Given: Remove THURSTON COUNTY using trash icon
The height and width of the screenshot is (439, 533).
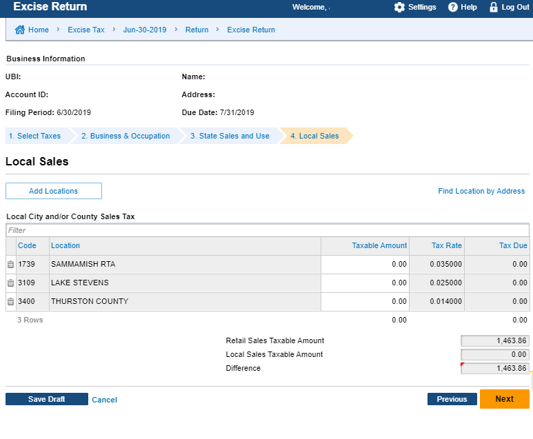Looking at the screenshot, I should (x=10, y=302).
